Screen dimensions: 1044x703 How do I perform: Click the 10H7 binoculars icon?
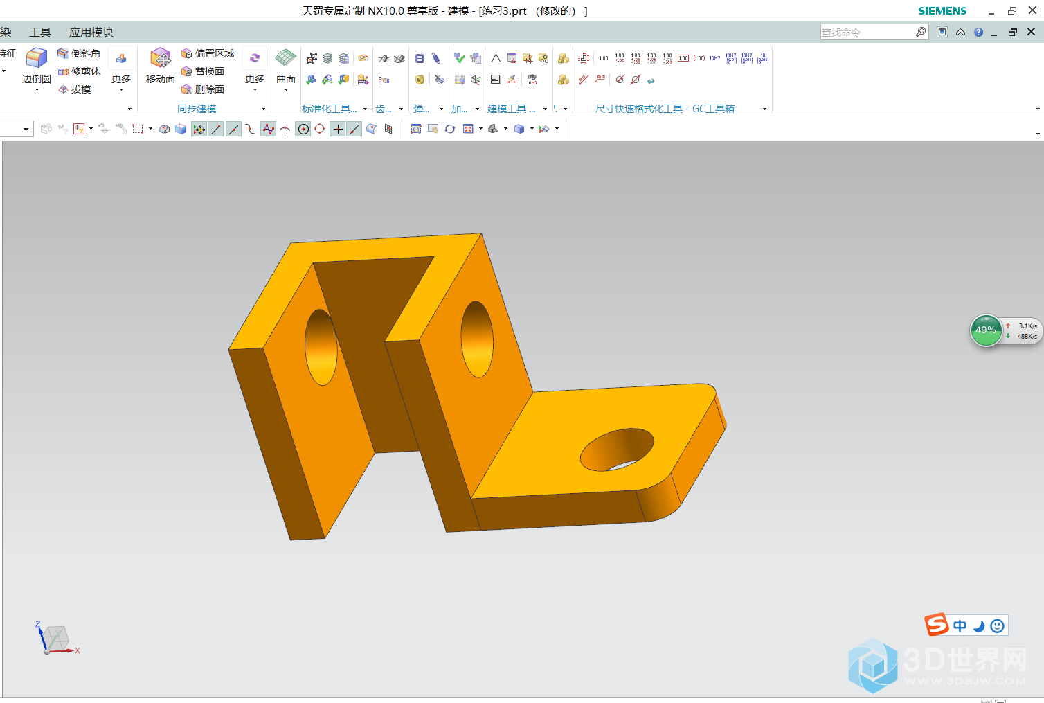[x=532, y=80]
